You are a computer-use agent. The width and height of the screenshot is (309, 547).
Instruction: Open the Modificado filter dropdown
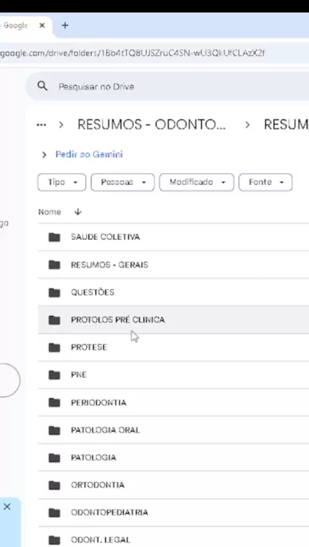196,183
